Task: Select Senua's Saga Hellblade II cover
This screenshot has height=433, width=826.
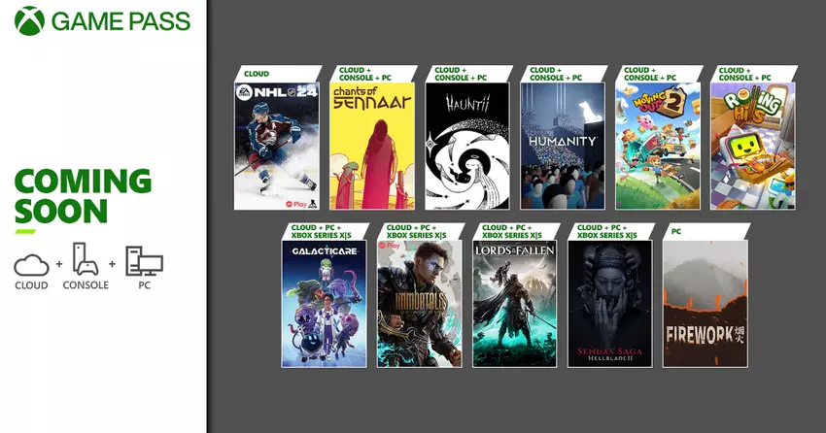Action: pos(609,304)
